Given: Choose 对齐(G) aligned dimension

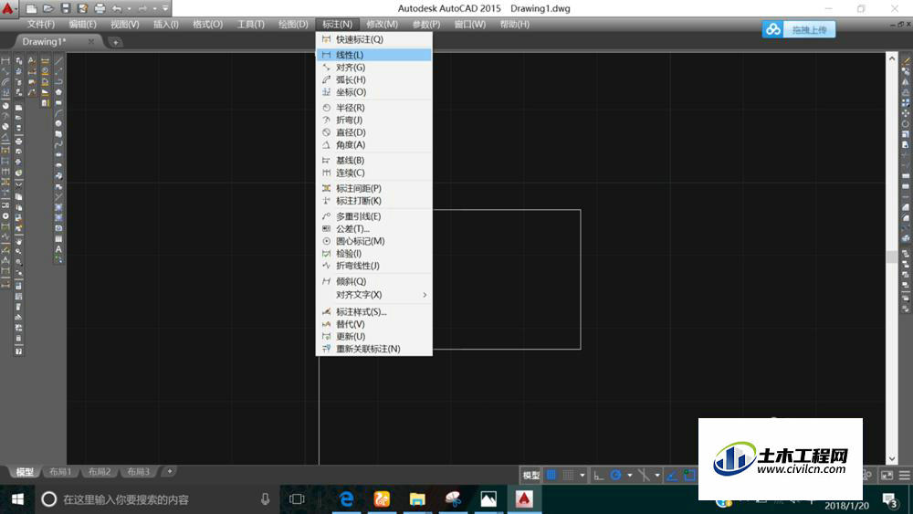Looking at the screenshot, I should pos(373,68).
